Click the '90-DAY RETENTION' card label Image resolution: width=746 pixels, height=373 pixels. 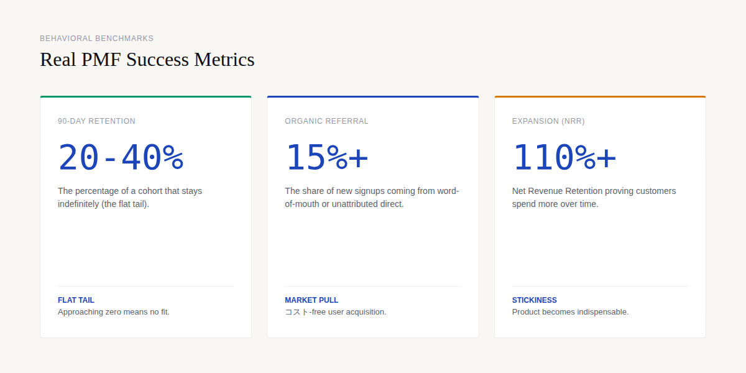click(x=96, y=121)
